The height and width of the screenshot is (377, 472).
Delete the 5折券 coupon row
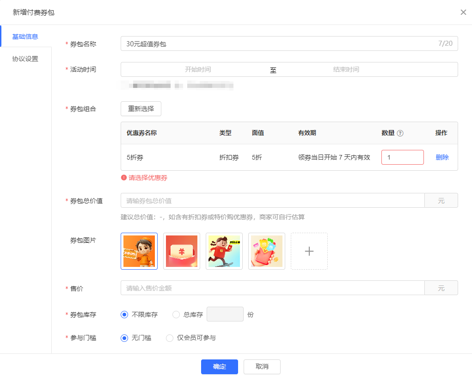(x=442, y=157)
